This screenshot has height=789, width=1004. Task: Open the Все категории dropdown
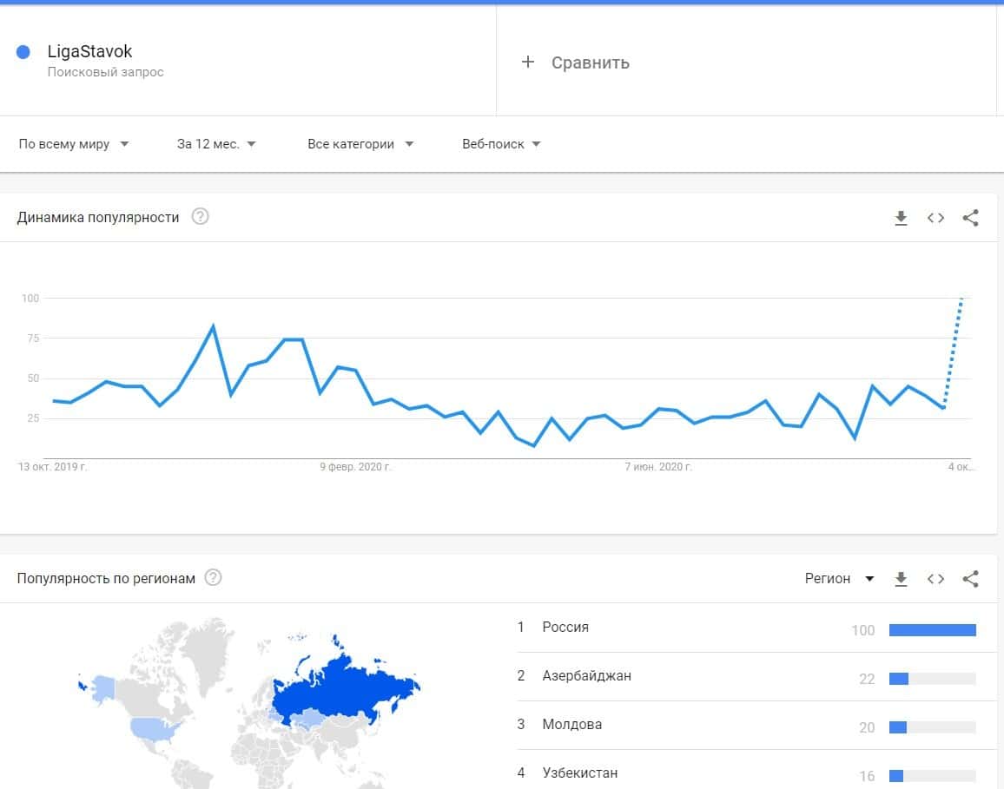(x=360, y=144)
